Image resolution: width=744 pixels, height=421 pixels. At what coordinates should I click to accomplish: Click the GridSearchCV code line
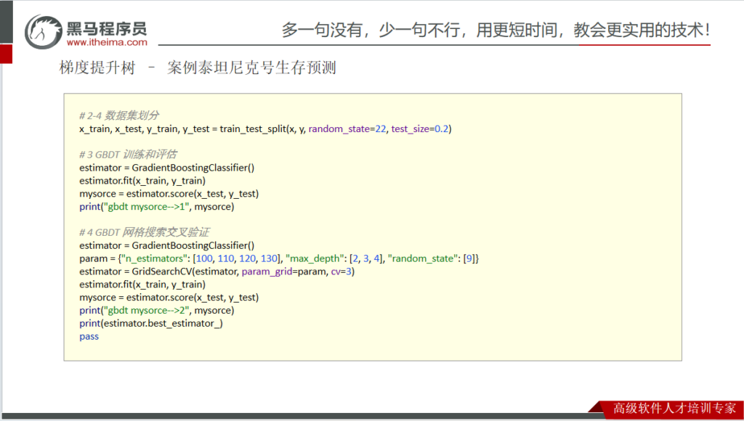click(217, 272)
